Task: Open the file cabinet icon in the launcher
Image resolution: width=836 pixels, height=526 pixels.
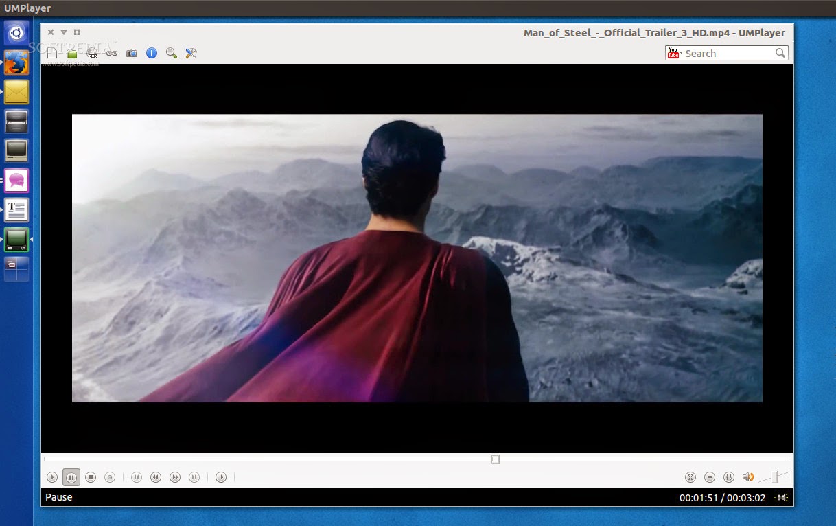Action: [16, 122]
